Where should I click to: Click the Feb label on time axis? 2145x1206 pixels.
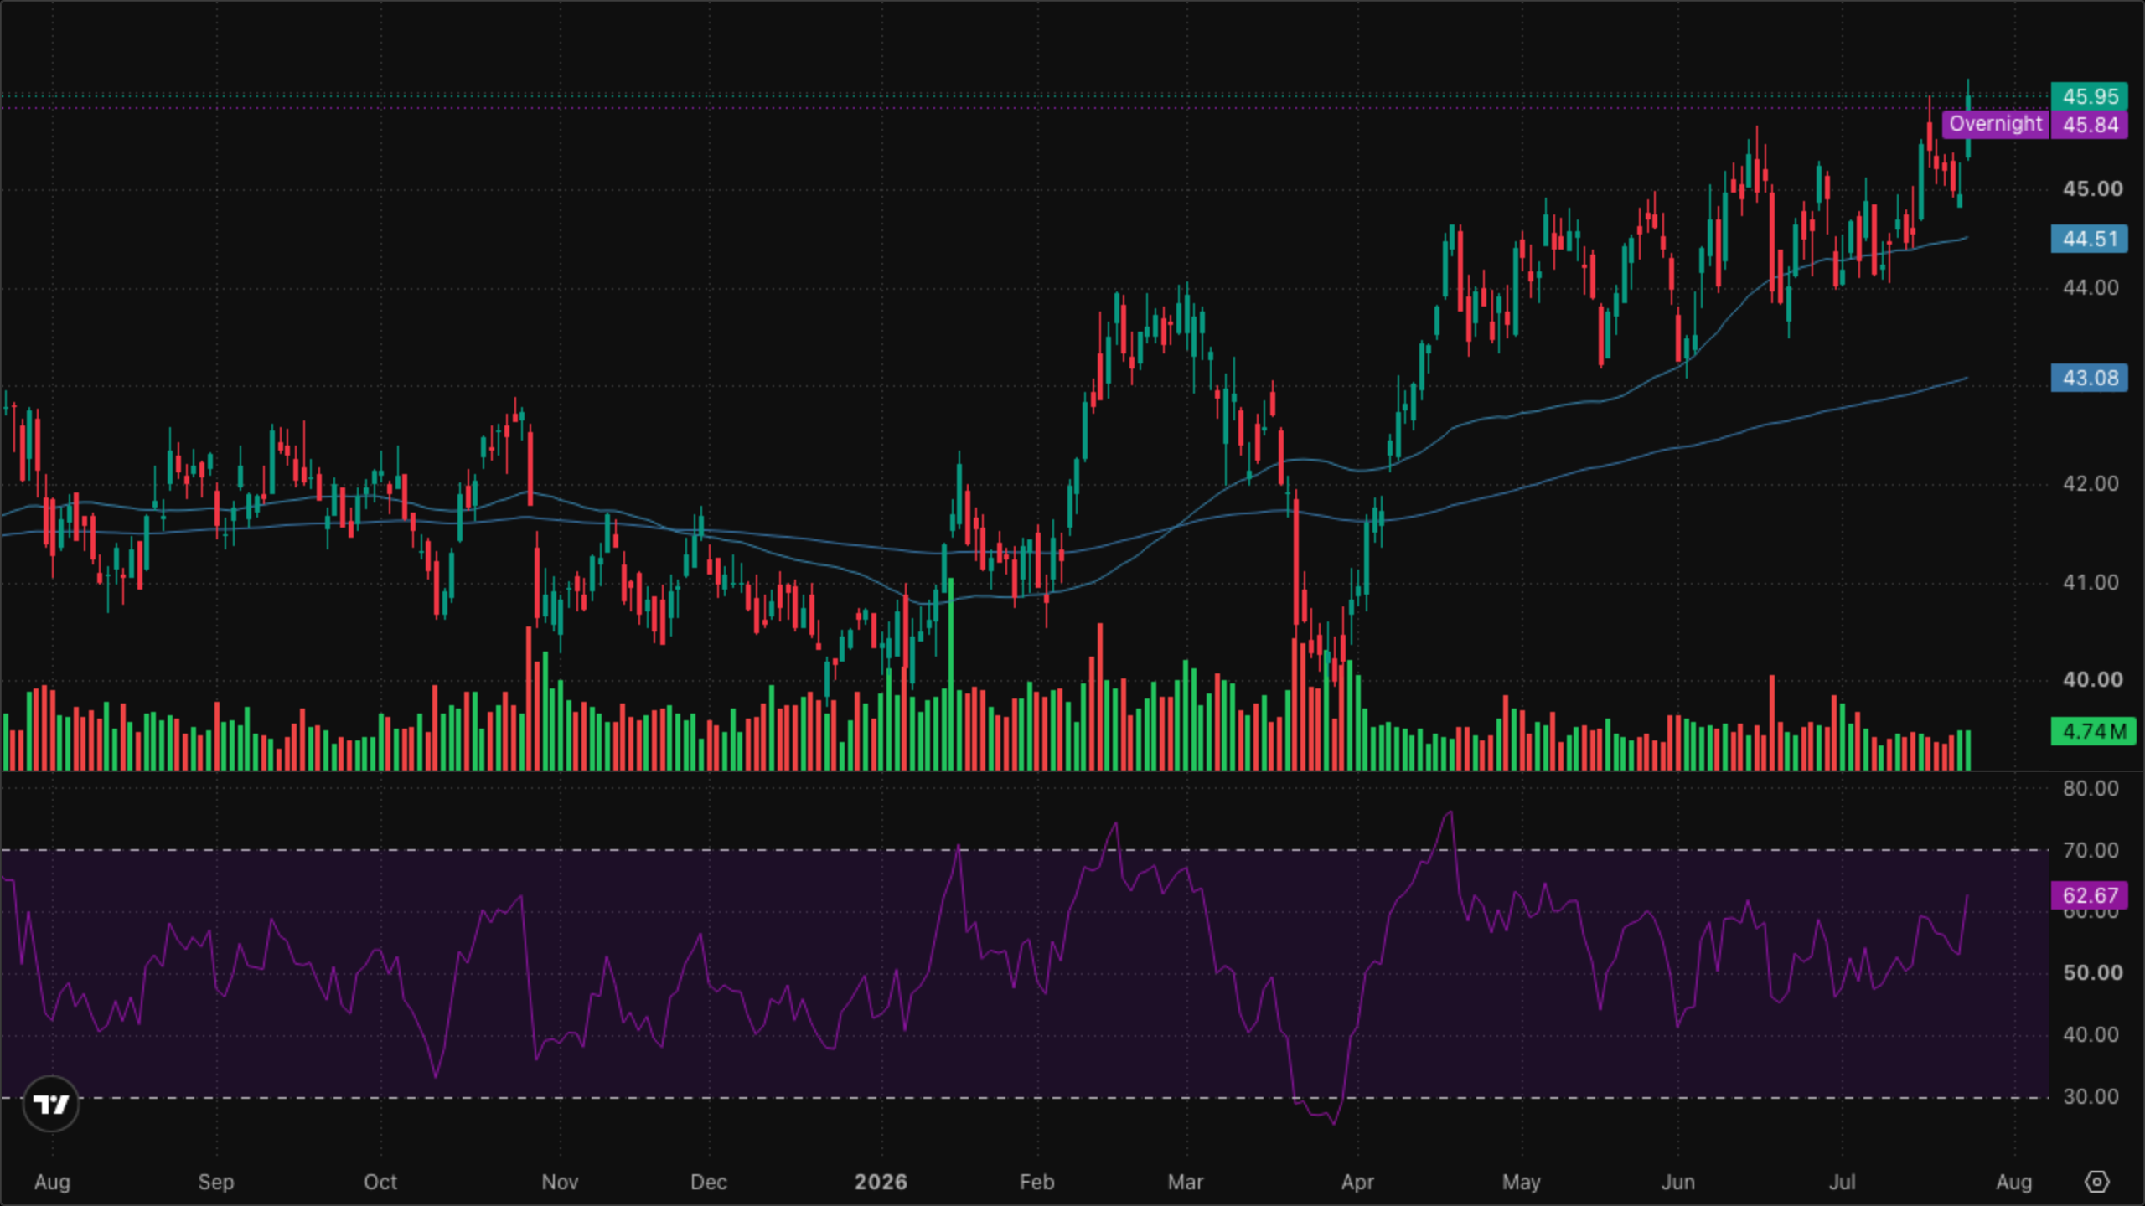[x=1036, y=1182]
